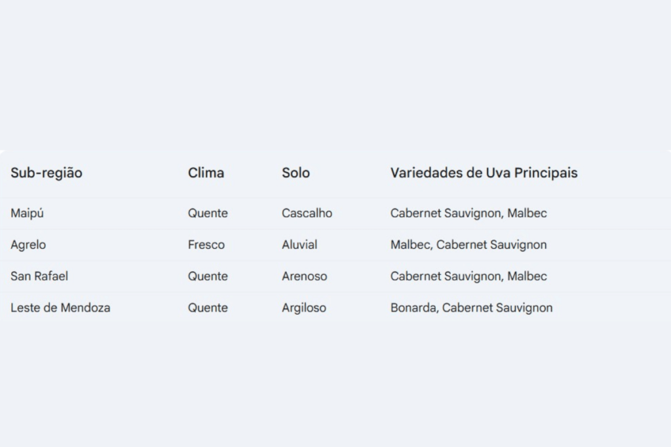Click the Malbec, Cabernet Sauvignon cell
The height and width of the screenshot is (447, 671).
pos(469,245)
